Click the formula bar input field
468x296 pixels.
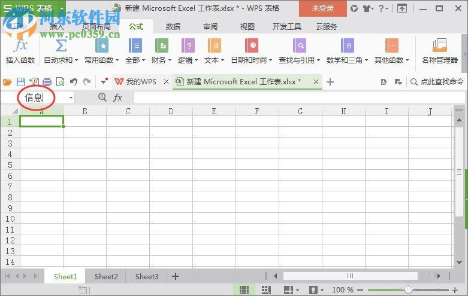[x=299, y=97]
